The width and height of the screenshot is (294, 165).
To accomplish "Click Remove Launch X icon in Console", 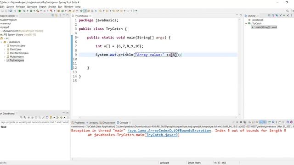I will [241, 122].
